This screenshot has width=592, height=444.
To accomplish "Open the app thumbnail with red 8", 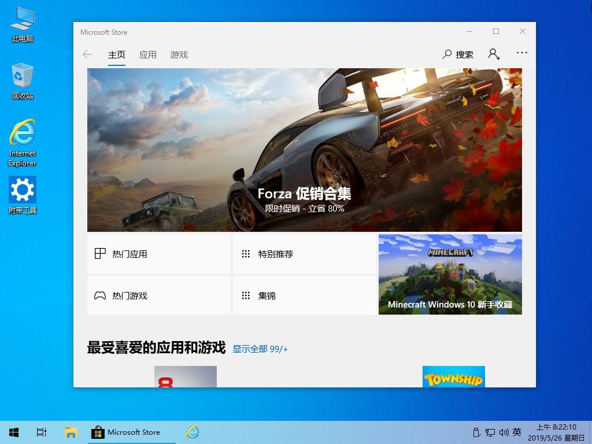I will [186, 376].
